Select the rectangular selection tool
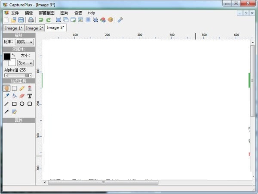 click(14, 88)
